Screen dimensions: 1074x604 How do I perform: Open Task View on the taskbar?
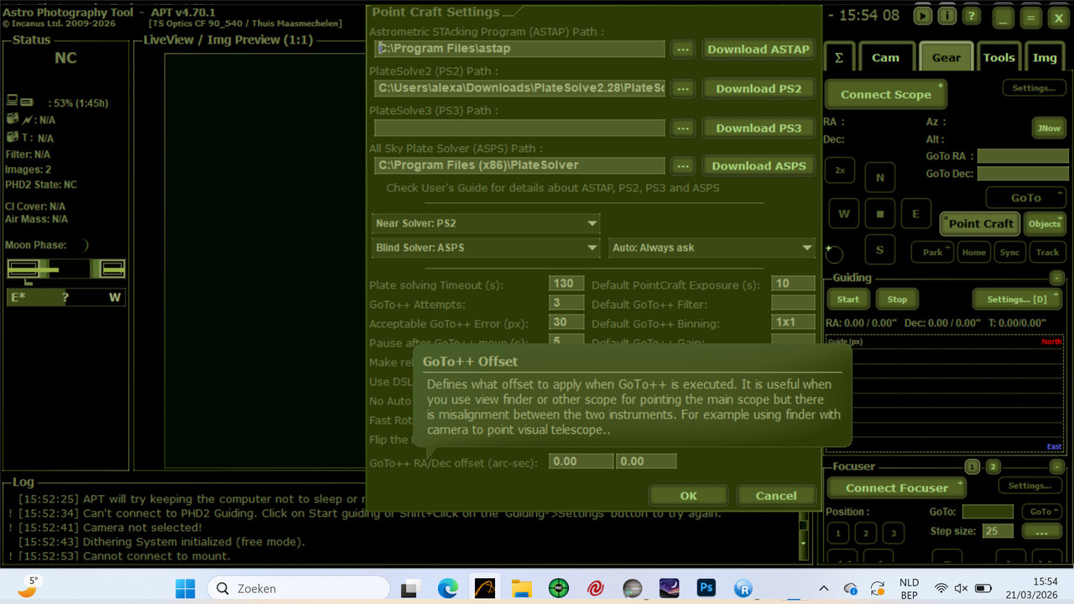coord(410,588)
